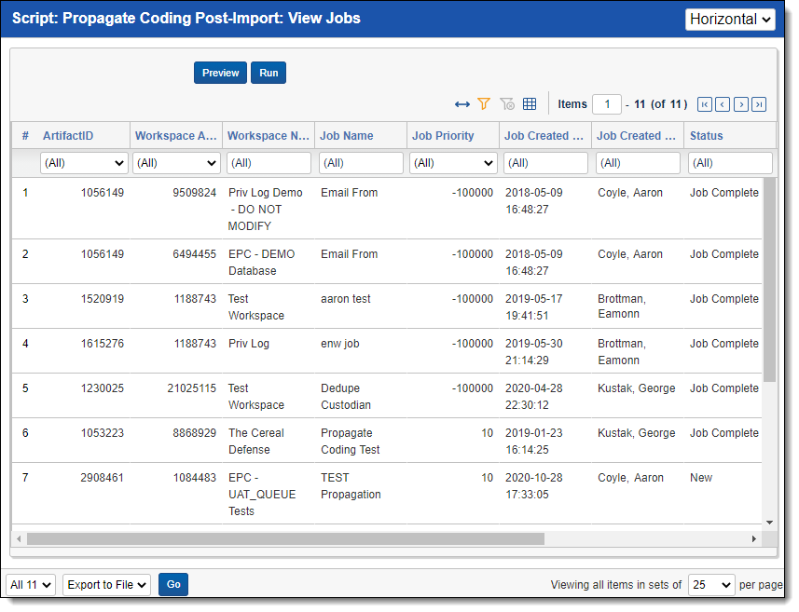Image resolution: width=799 pixels, height=612 pixels.
Task: Click the Run button
Action: tap(269, 73)
